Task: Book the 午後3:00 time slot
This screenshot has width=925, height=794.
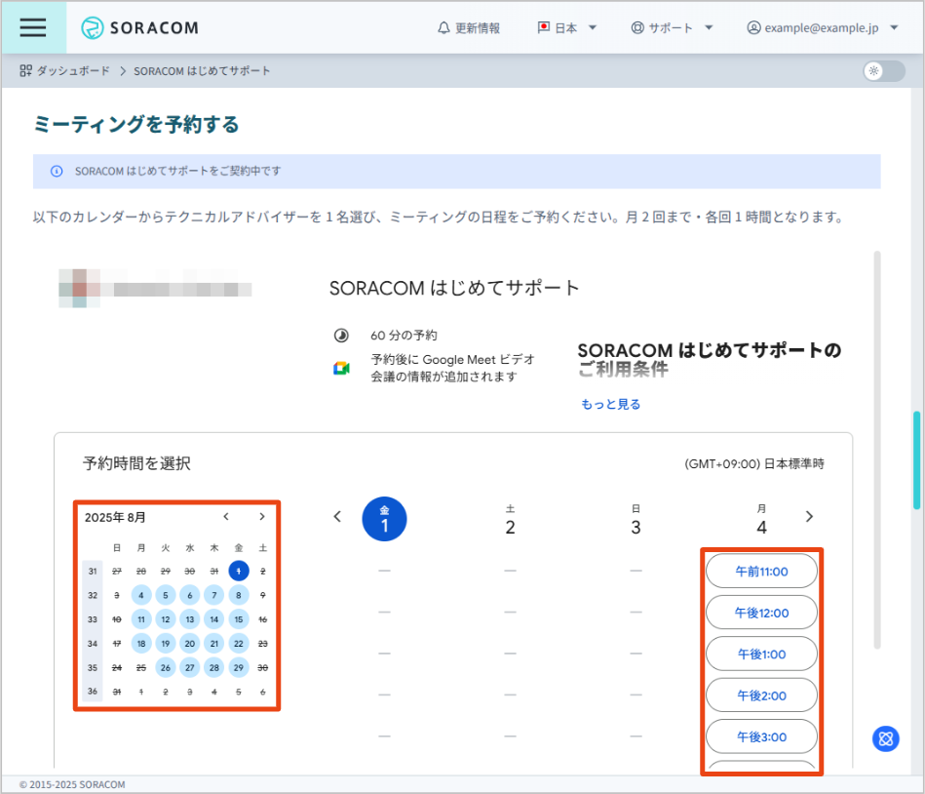Action: (x=761, y=736)
